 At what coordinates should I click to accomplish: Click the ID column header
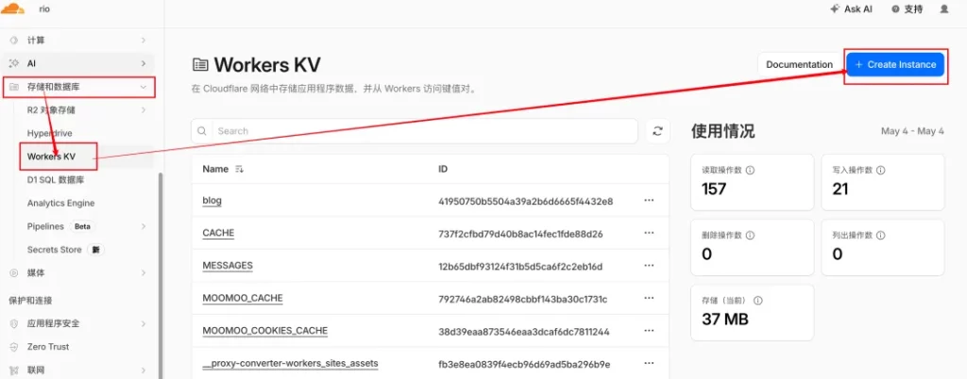click(x=443, y=169)
